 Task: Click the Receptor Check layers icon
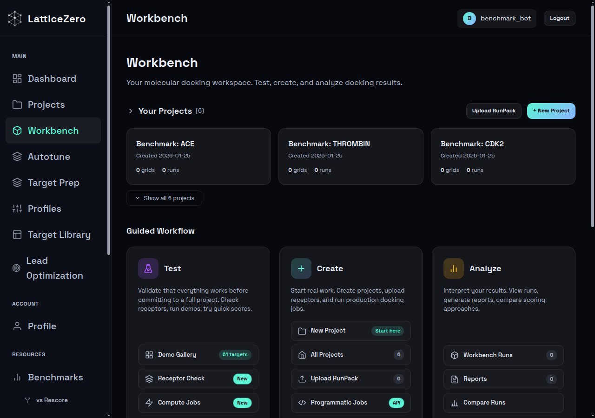pyautogui.click(x=149, y=379)
